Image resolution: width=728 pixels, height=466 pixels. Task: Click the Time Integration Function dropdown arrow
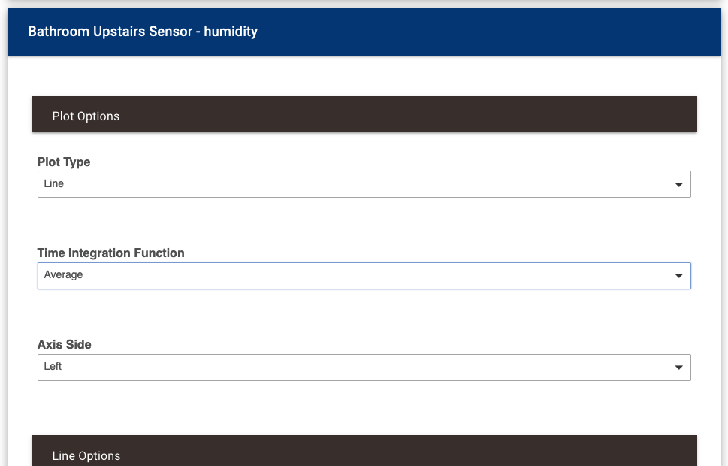point(678,276)
